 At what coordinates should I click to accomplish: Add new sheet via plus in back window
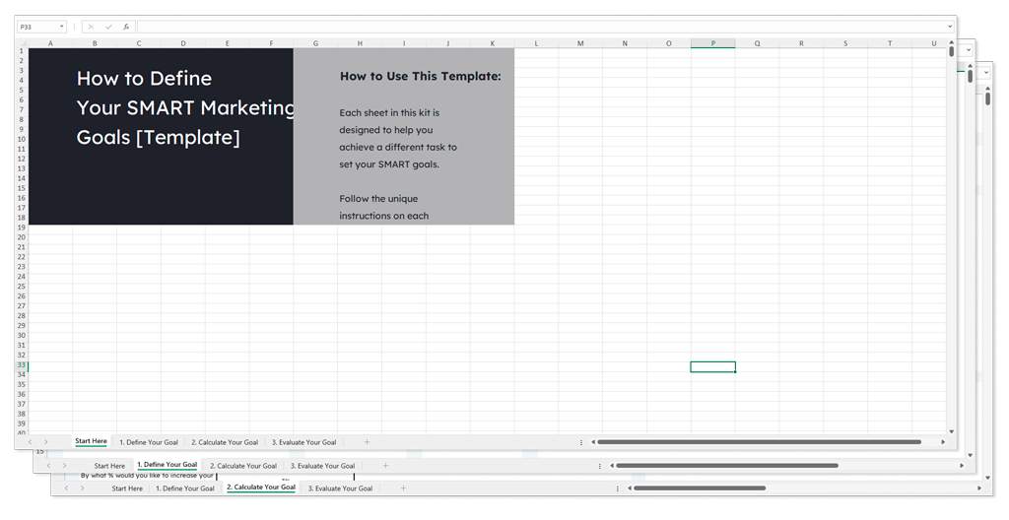[x=403, y=488]
